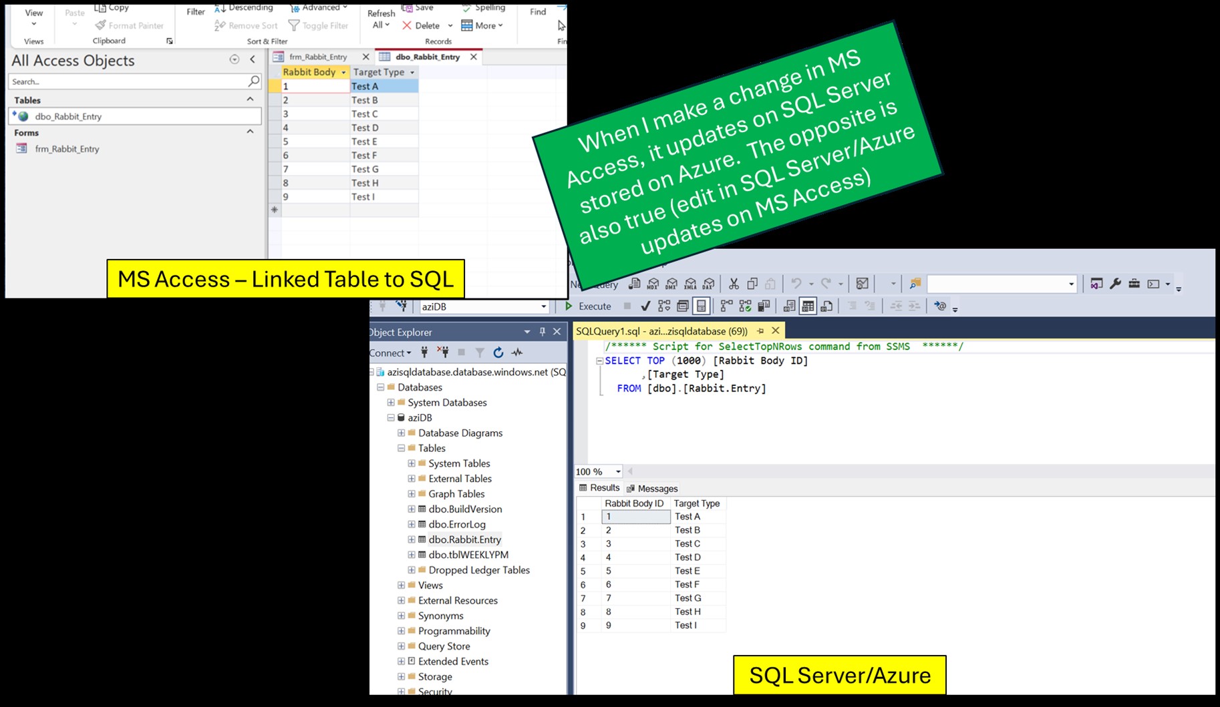Viewport: 1220px width, 707px height.
Task: Click the Results to File icon
Action: (x=827, y=306)
